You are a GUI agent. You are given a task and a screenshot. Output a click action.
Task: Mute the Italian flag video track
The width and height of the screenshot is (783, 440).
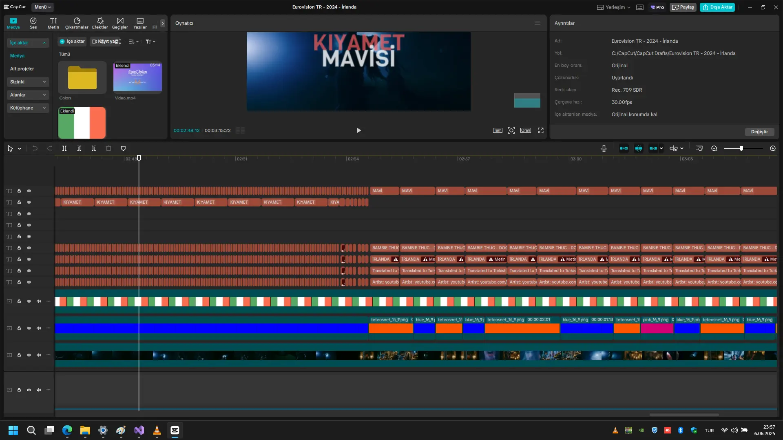pos(39,301)
